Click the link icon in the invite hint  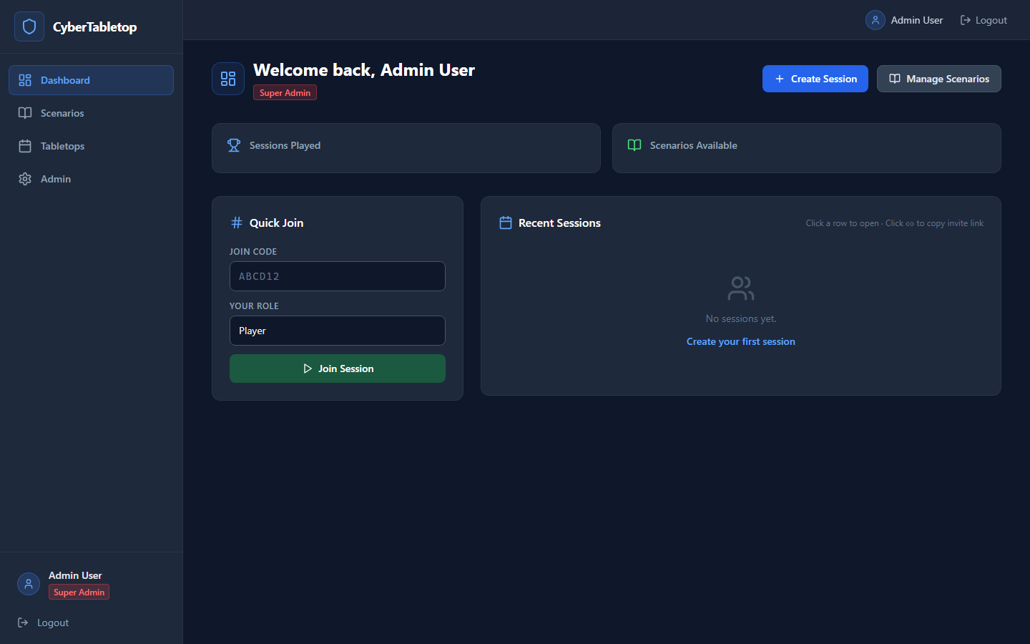910,223
